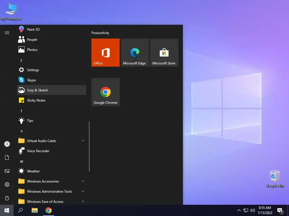Open the network icon in the system tray
The height and width of the screenshot is (216, 289).
pos(246,210)
